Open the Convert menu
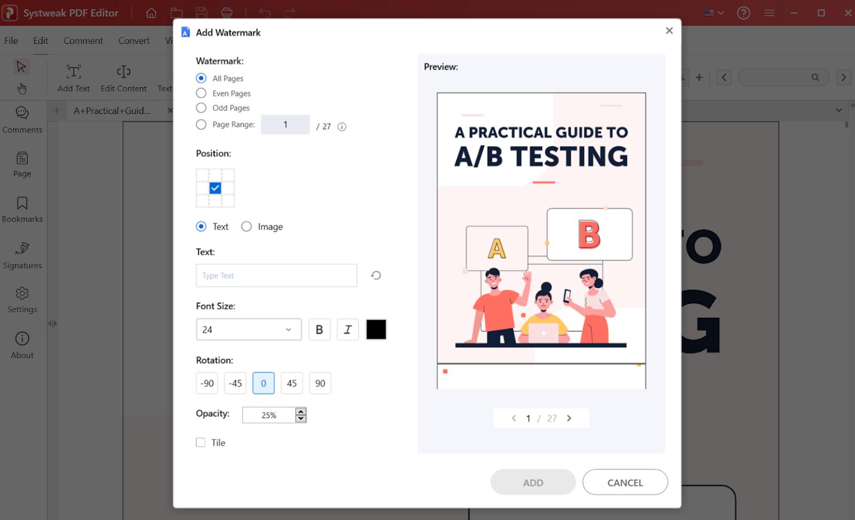Screen dimensions: 855x520 [134, 41]
